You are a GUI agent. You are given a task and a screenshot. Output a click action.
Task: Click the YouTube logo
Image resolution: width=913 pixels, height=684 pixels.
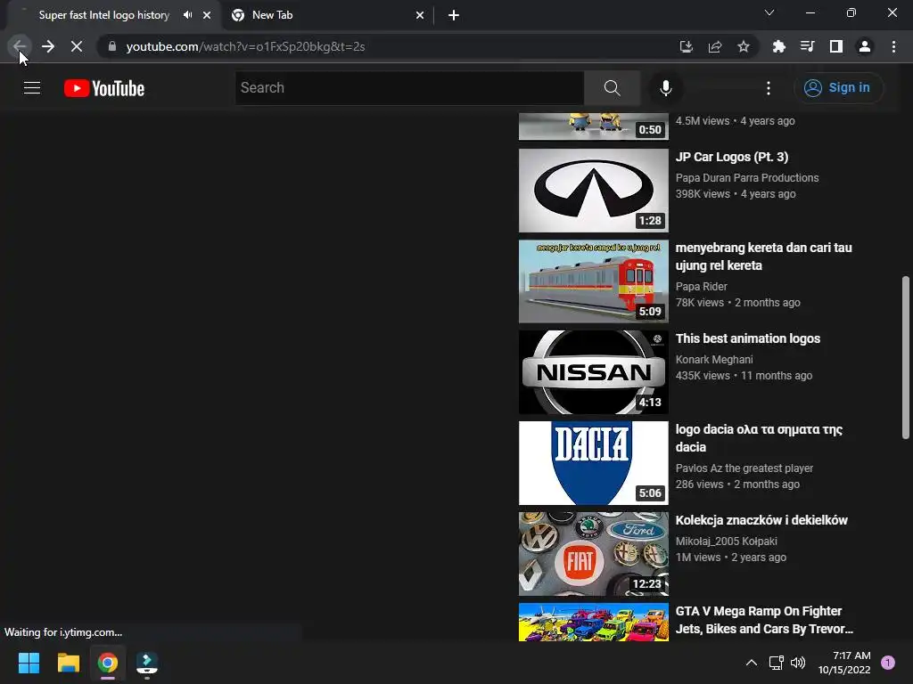pos(104,88)
